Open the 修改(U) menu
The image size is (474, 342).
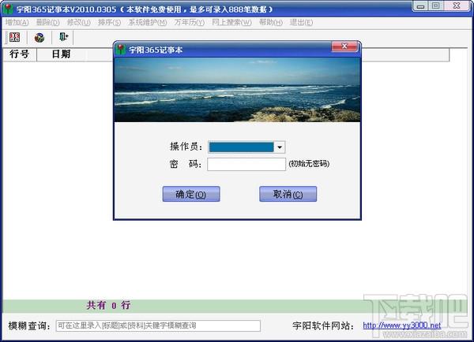[78, 22]
